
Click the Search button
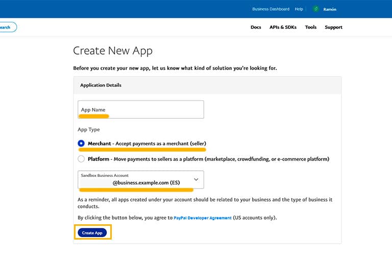(x=7, y=27)
